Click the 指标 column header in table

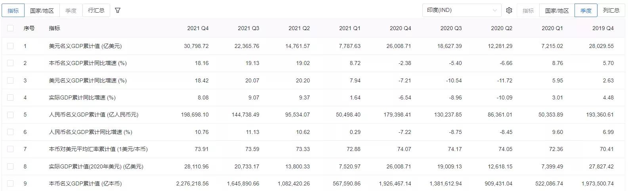tap(55, 28)
